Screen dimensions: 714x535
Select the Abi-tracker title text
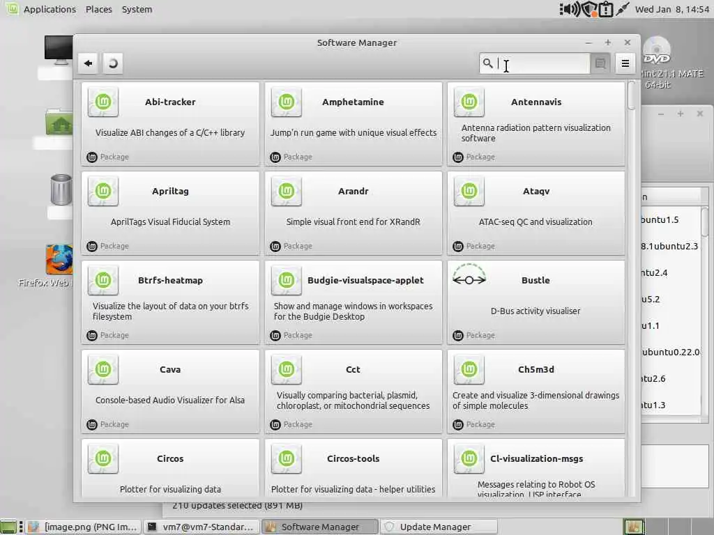point(170,102)
